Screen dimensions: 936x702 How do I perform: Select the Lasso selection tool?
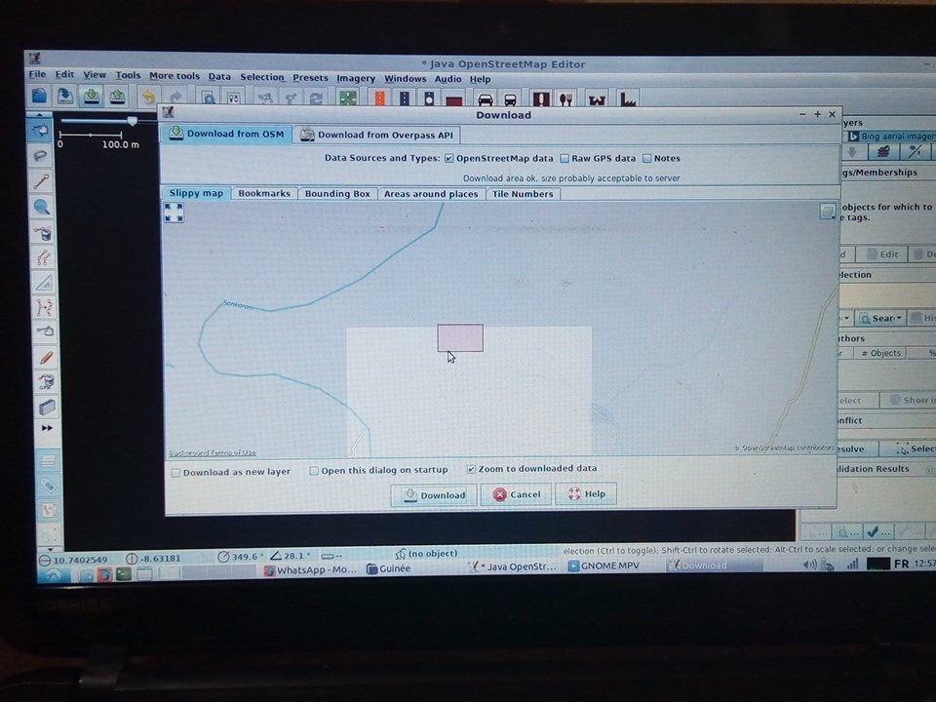tap(41, 156)
